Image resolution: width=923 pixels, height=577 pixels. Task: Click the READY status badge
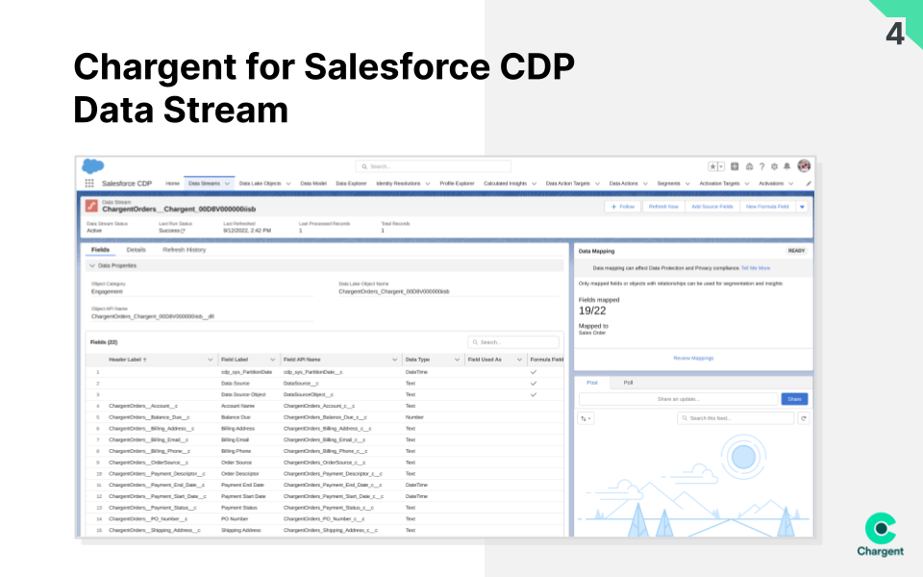(x=796, y=251)
